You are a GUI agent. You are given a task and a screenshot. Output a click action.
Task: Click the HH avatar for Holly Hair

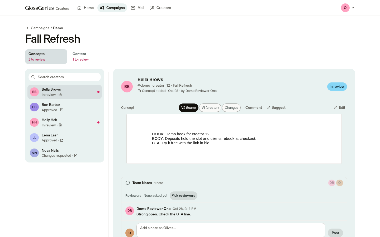(x=34, y=122)
